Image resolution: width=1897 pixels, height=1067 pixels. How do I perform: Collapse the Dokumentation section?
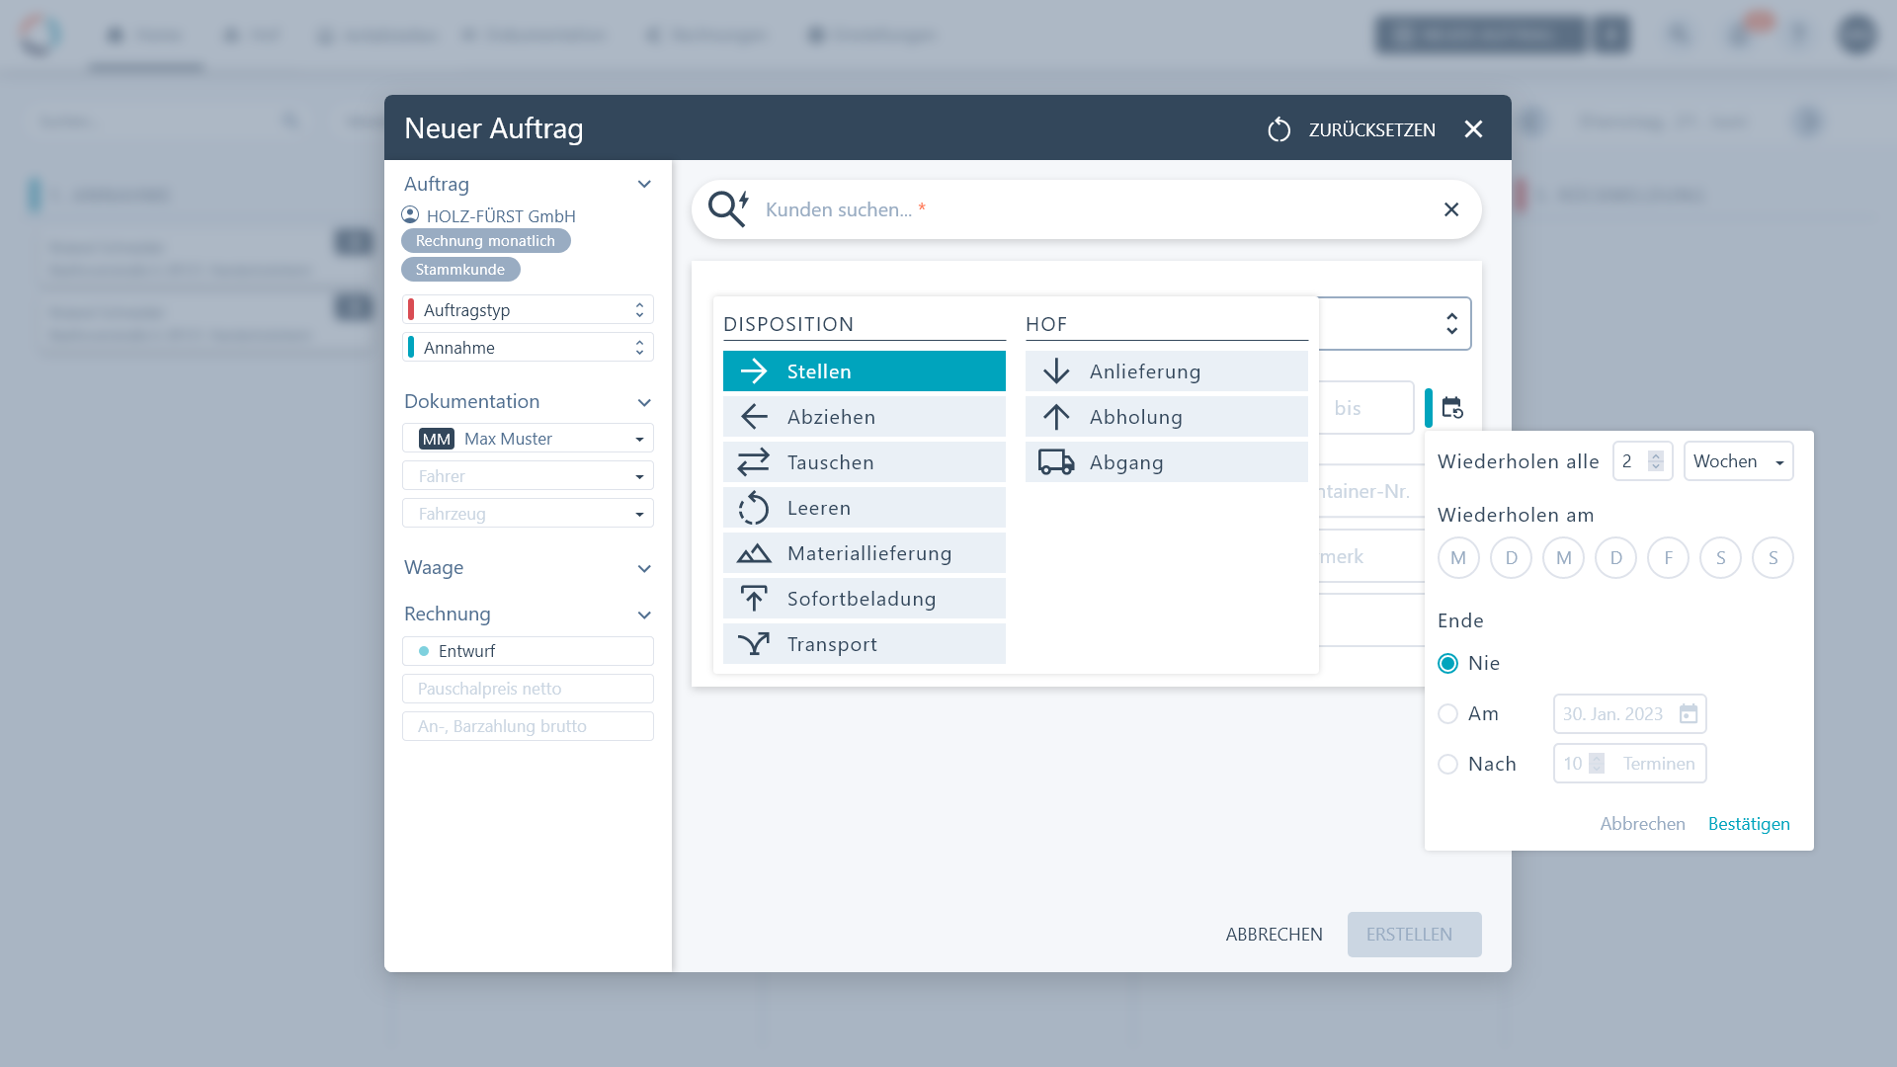(644, 402)
